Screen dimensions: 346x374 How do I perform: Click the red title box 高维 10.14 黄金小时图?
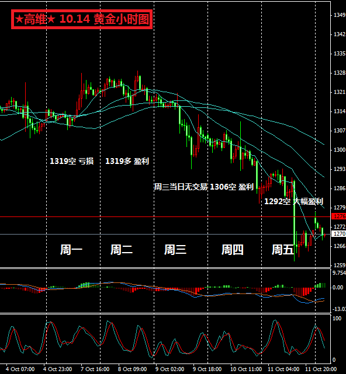[x=82, y=19]
